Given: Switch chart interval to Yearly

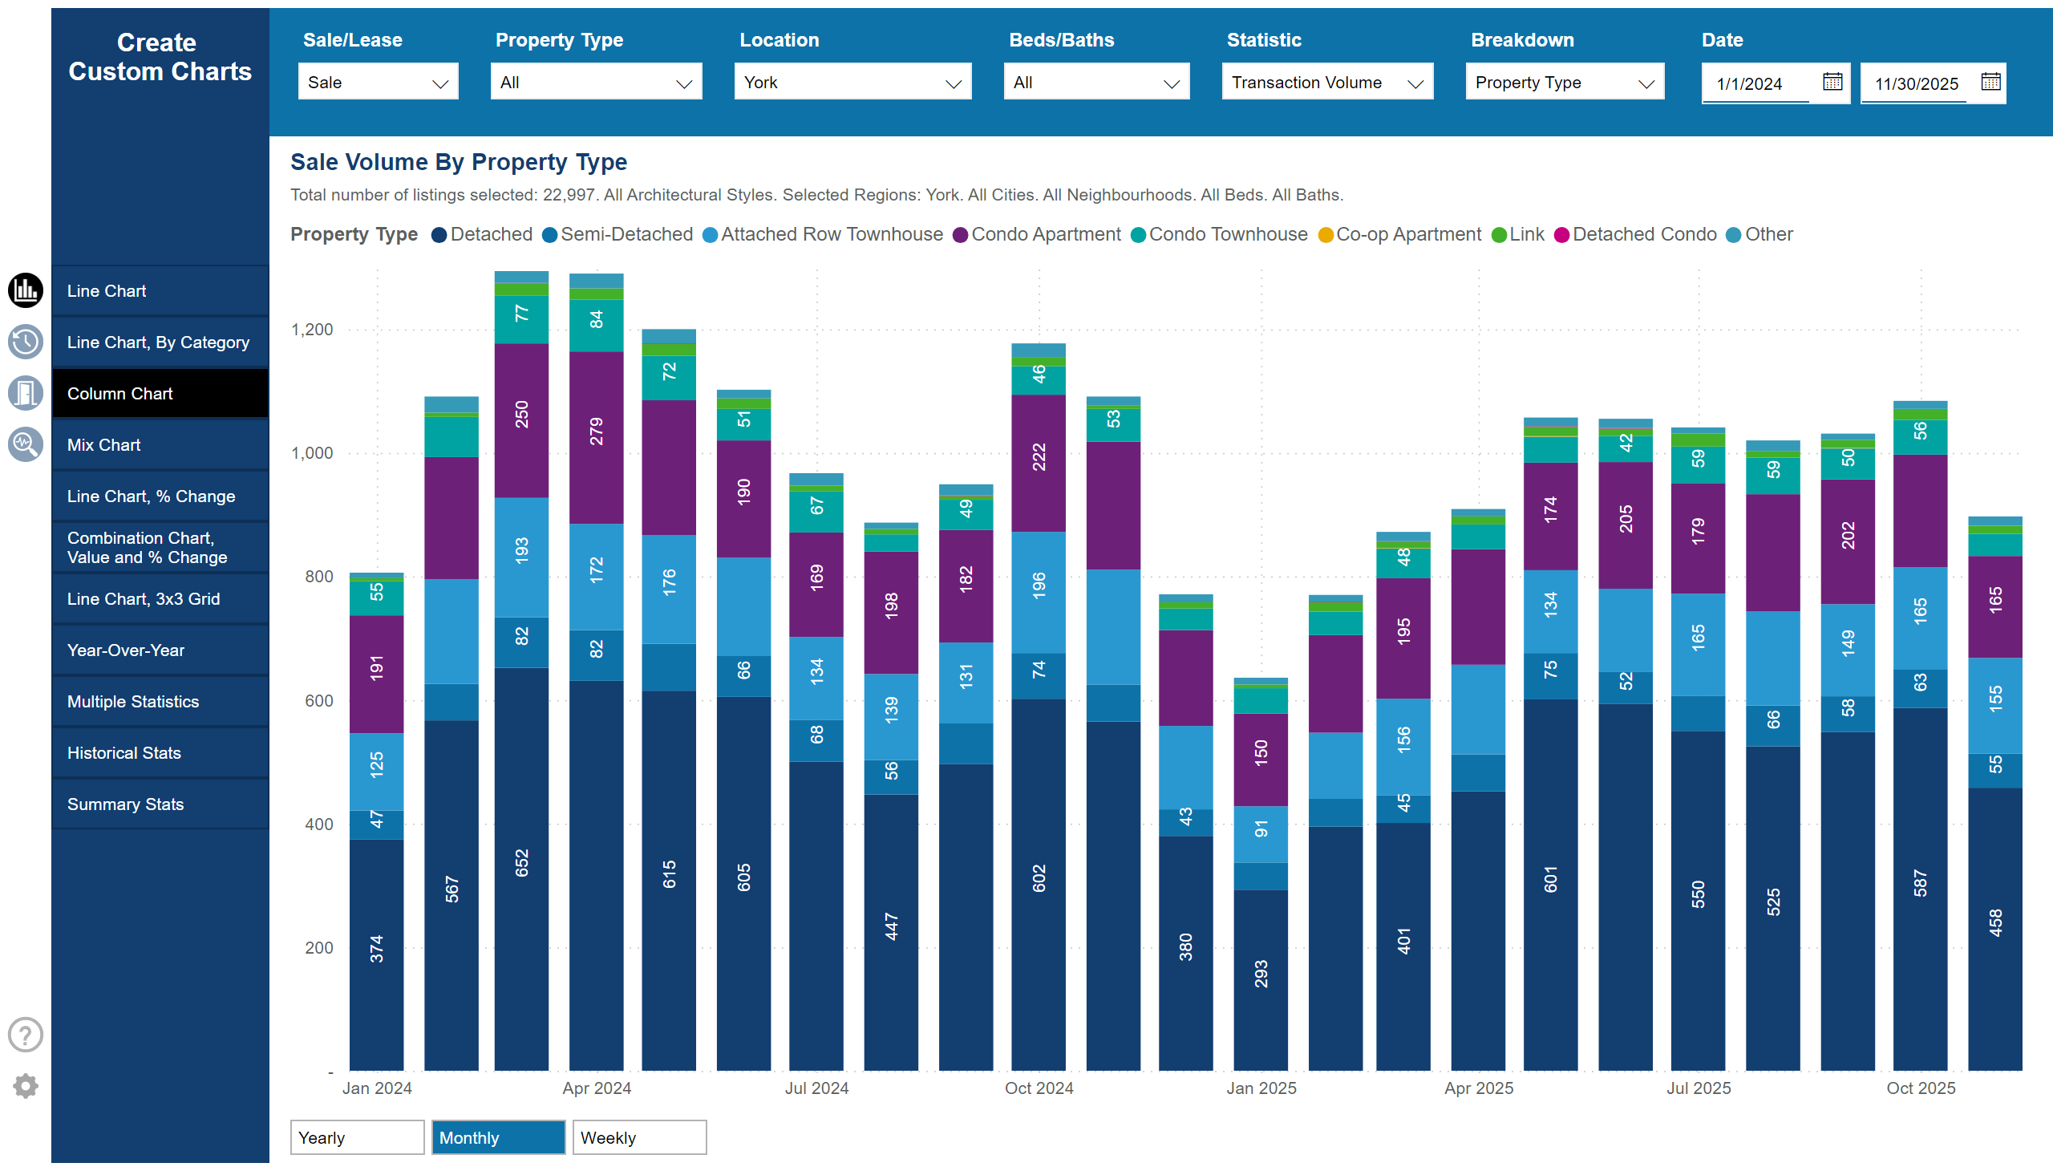Looking at the screenshot, I should tap(356, 1137).
